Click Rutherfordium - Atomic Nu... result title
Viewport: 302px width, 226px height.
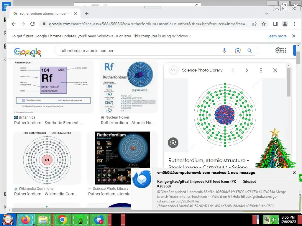tap(127, 123)
